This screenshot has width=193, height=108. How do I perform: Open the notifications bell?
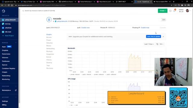coord(174,11)
